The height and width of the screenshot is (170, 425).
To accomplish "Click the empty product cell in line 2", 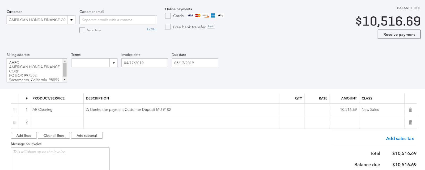I will coord(57,123).
